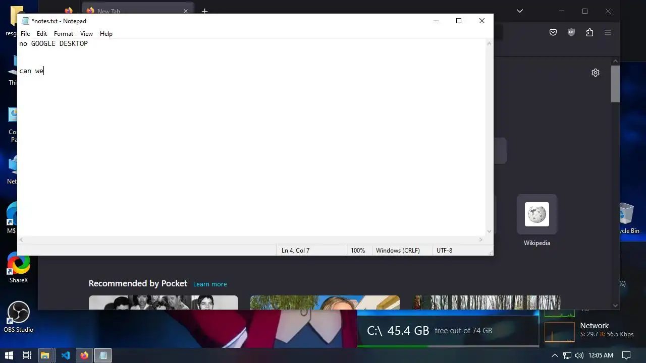Open Task View on the taskbar

pos(27,355)
